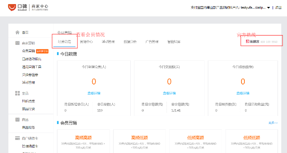Click the account name testyufa...@alip...

pos(253,7)
